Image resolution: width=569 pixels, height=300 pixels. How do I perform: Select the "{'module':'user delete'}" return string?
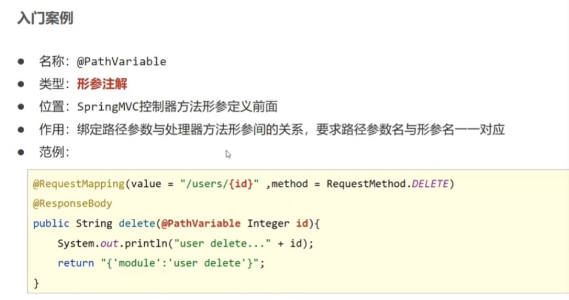pos(181,264)
